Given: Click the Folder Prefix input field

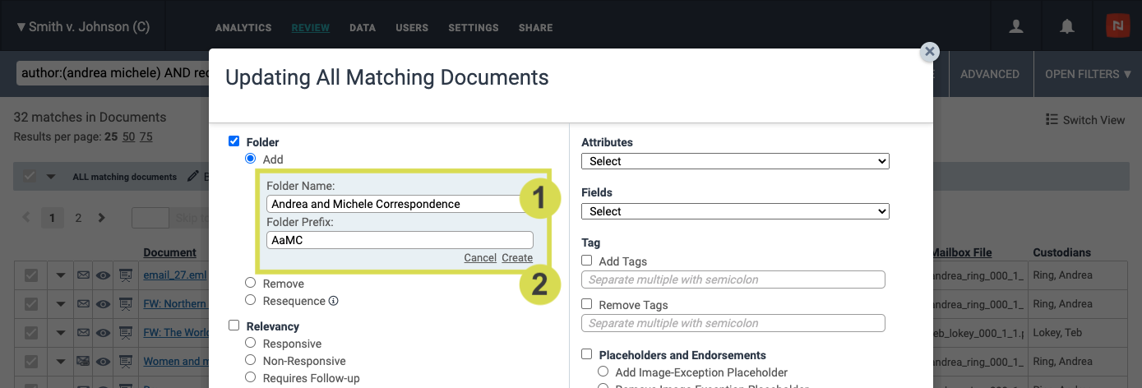Looking at the screenshot, I should 400,240.
